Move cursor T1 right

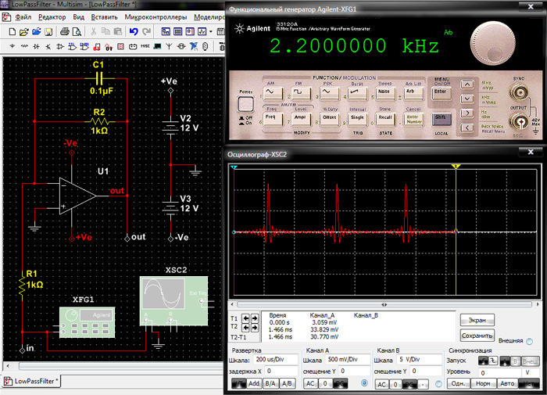[255, 318]
